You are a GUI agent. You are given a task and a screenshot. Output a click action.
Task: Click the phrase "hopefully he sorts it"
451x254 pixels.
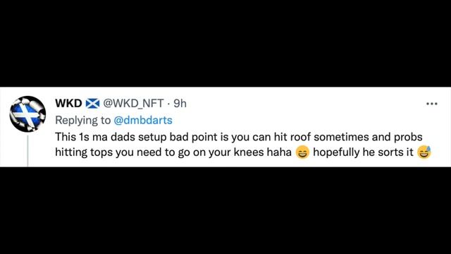363,152
